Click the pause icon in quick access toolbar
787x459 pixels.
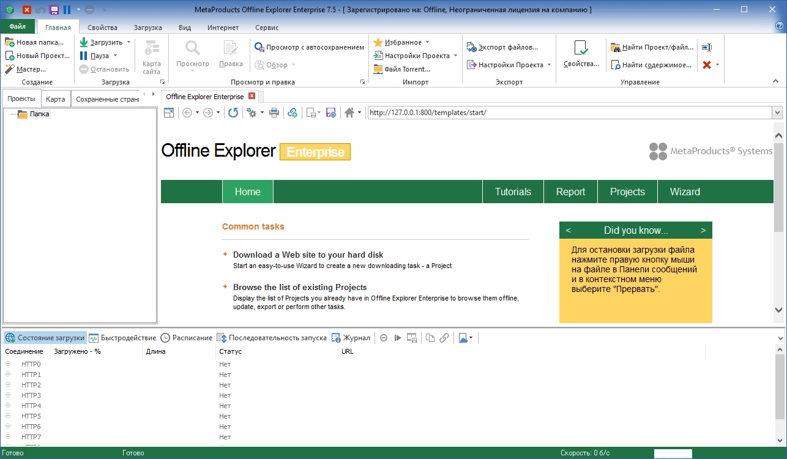67,10
